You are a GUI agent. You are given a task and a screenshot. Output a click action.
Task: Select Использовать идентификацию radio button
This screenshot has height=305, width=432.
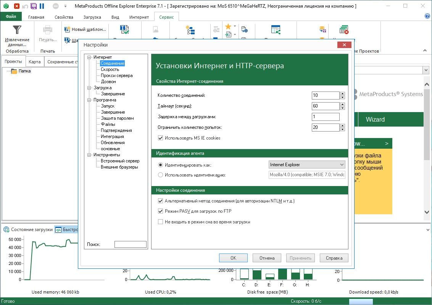coord(160,175)
